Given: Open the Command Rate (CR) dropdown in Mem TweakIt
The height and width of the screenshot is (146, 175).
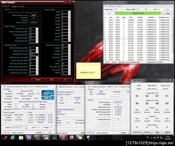Looking at the screenshot, I should [x=37, y=41].
